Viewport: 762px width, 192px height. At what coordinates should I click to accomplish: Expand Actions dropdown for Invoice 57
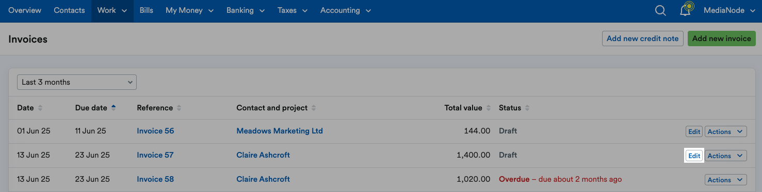click(x=725, y=156)
